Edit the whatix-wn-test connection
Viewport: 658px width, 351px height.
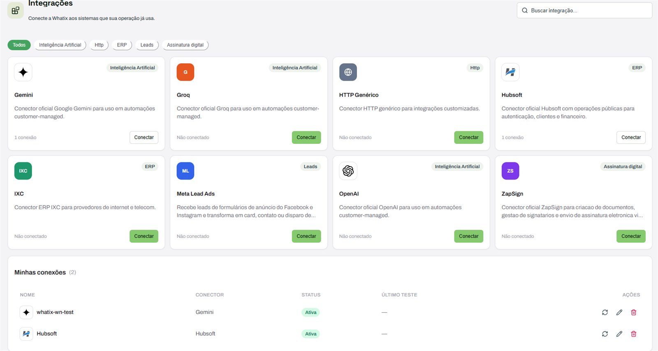click(619, 312)
